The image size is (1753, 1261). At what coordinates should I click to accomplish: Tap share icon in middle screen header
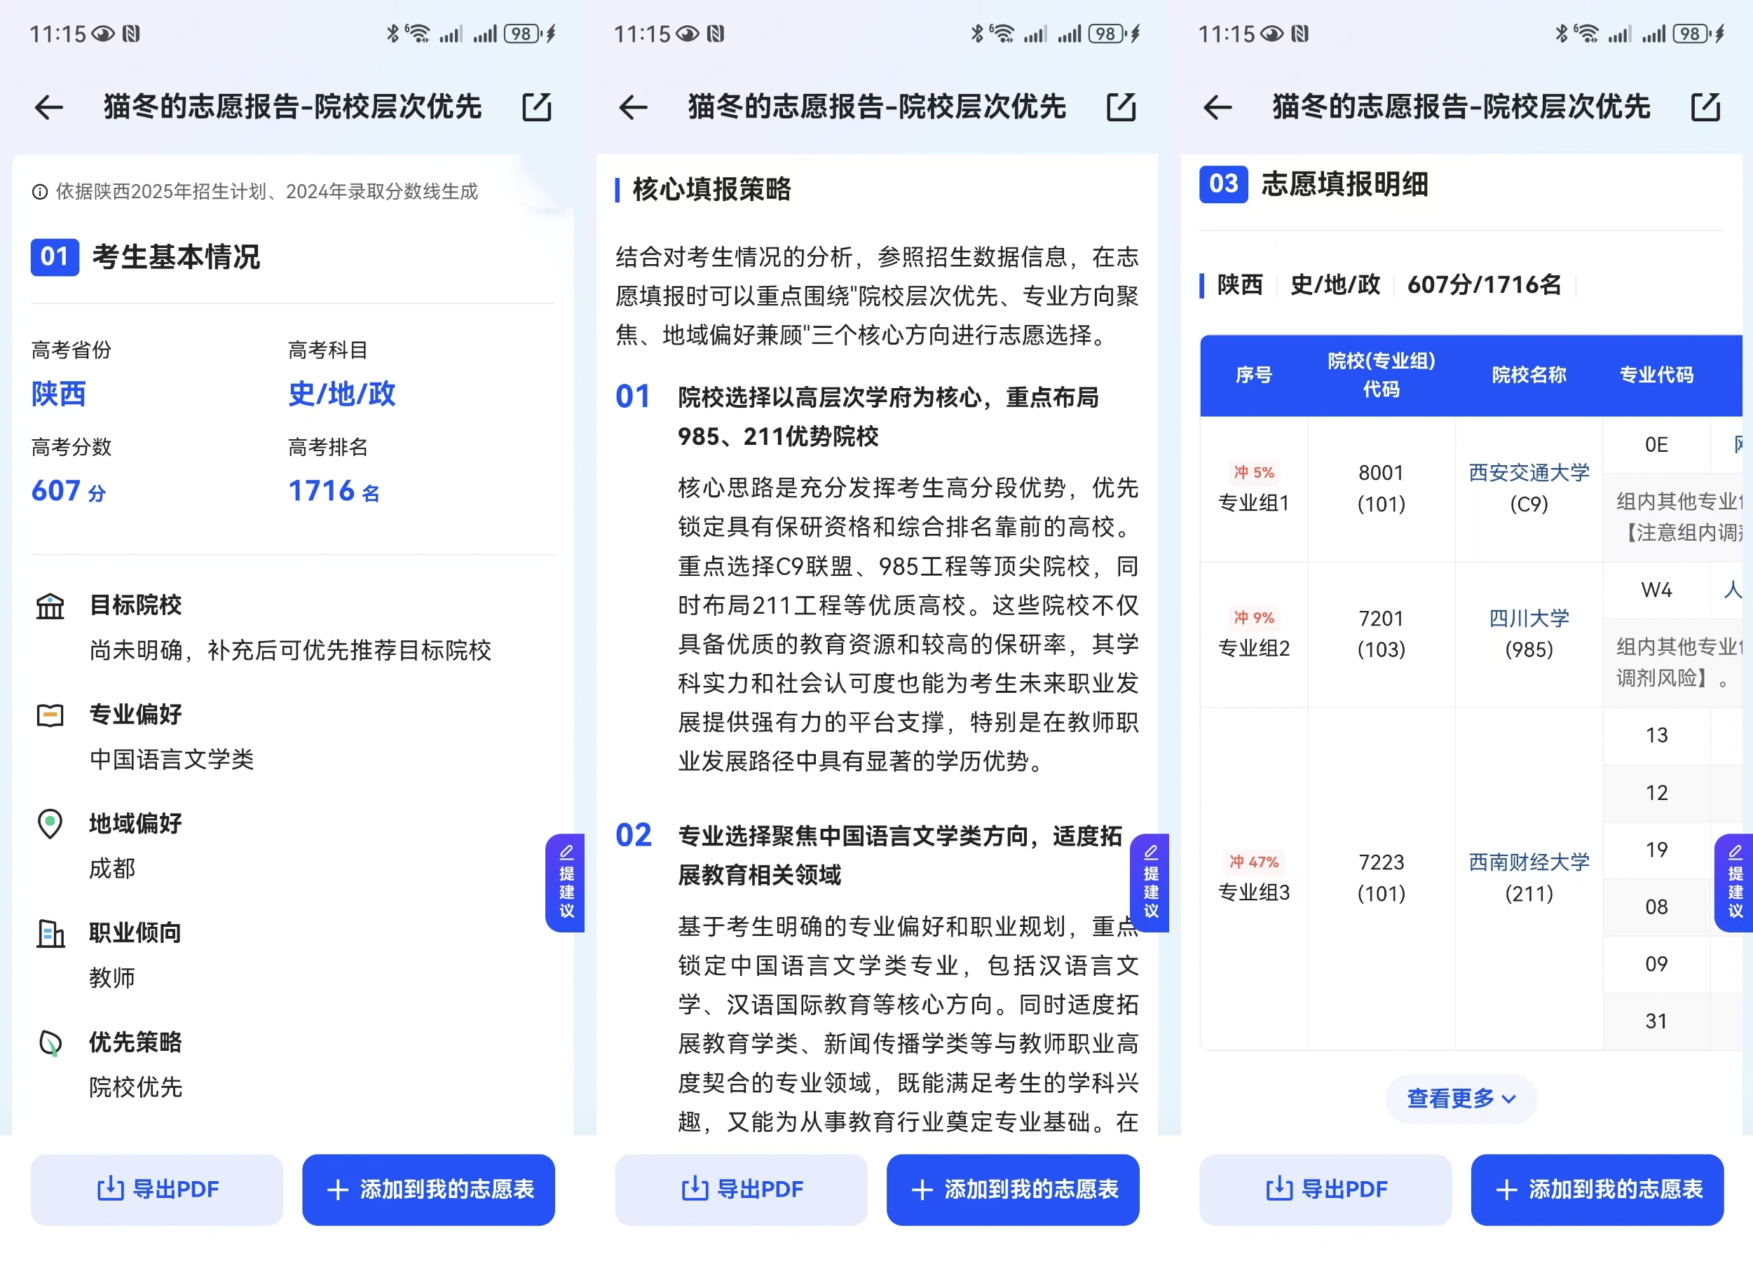click(1121, 107)
